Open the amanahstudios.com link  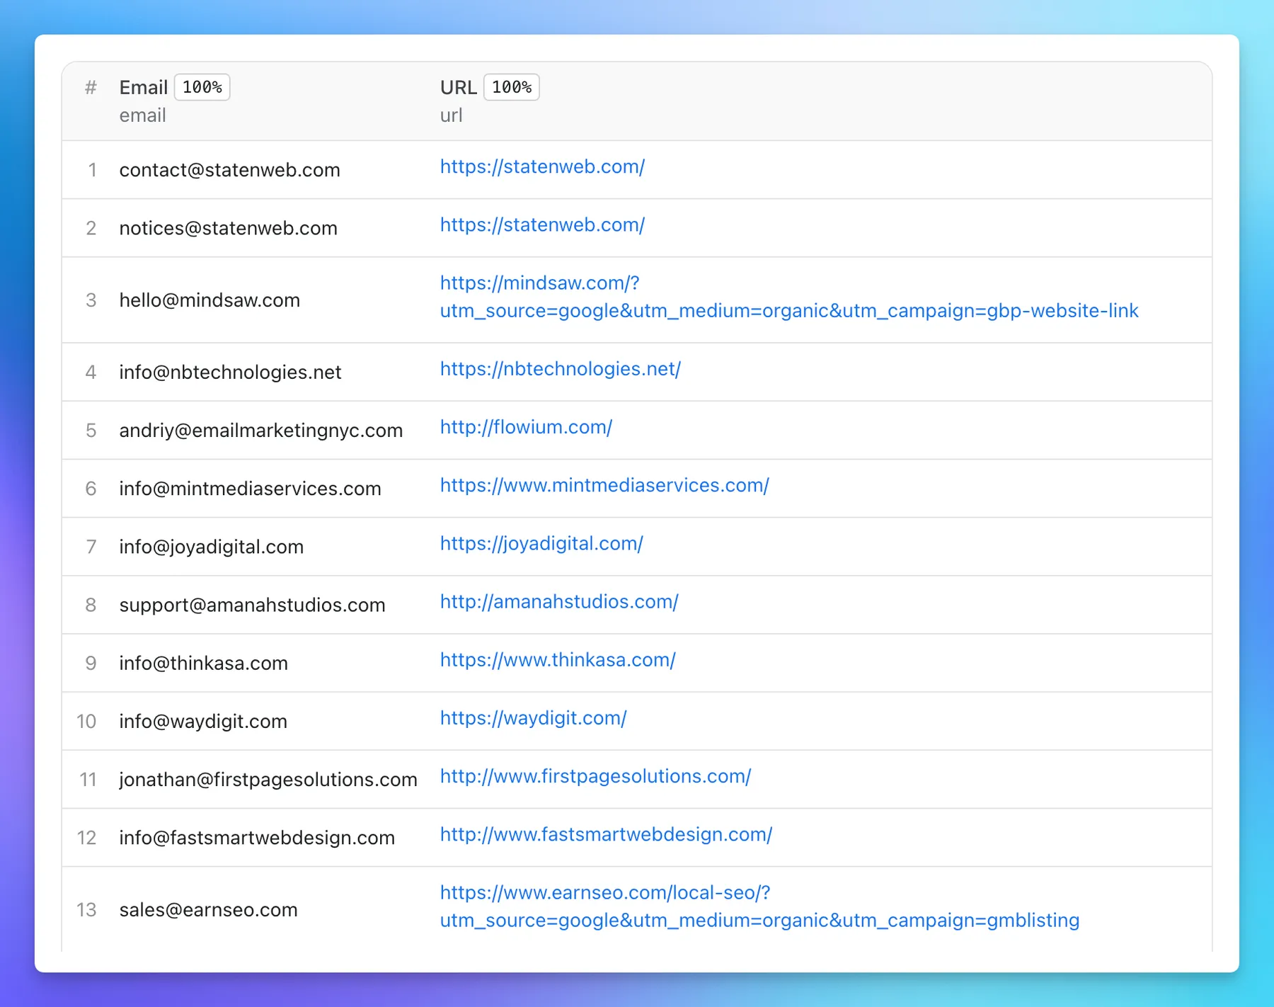(x=558, y=602)
